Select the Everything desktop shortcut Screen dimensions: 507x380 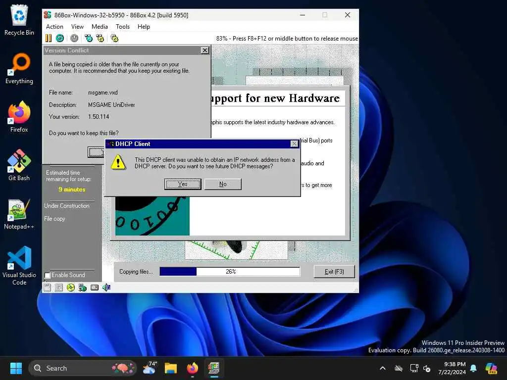point(19,68)
